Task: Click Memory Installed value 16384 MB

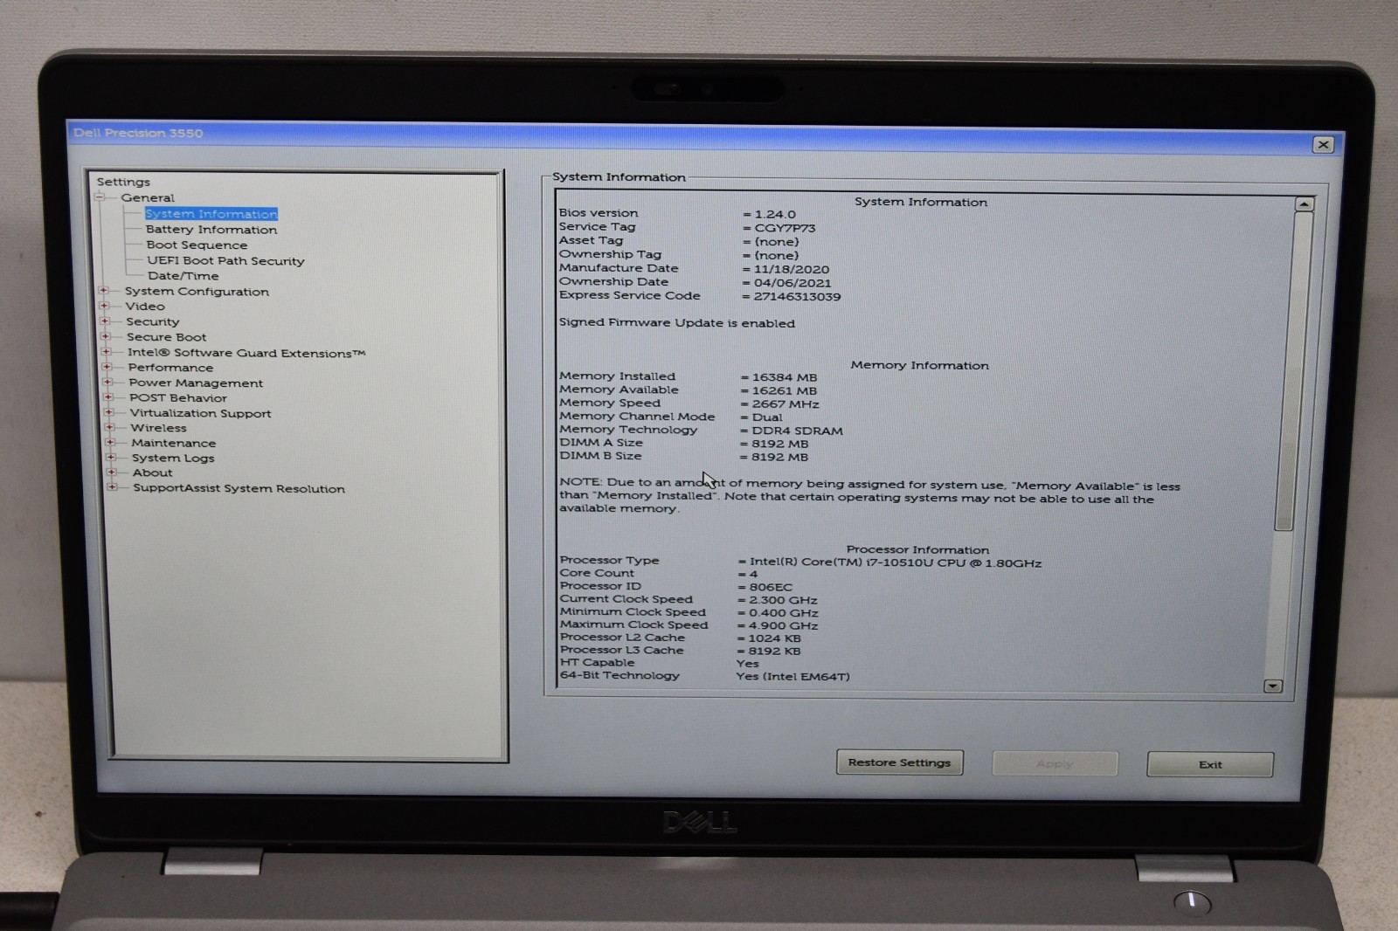Action: tap(785, 378)
